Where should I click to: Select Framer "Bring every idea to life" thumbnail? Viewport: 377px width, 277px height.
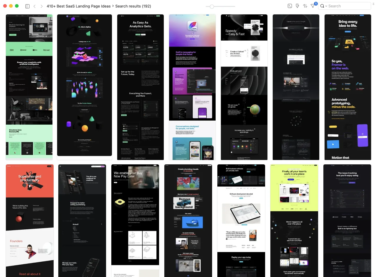tap(348, 87)
